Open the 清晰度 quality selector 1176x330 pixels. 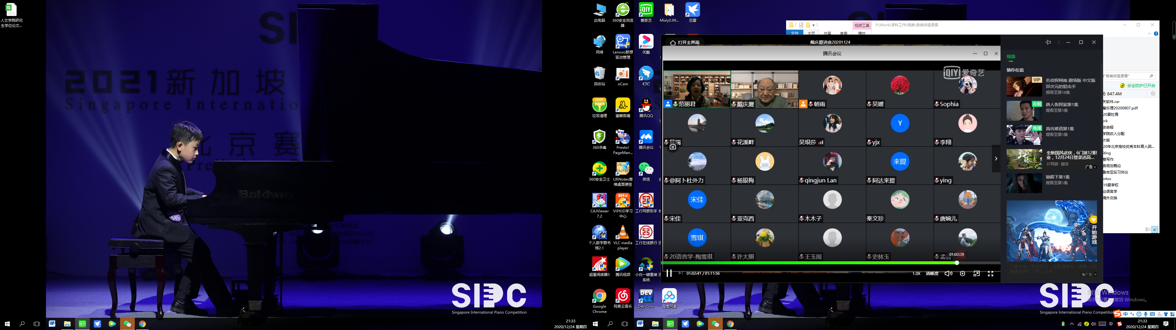(932, 273)
